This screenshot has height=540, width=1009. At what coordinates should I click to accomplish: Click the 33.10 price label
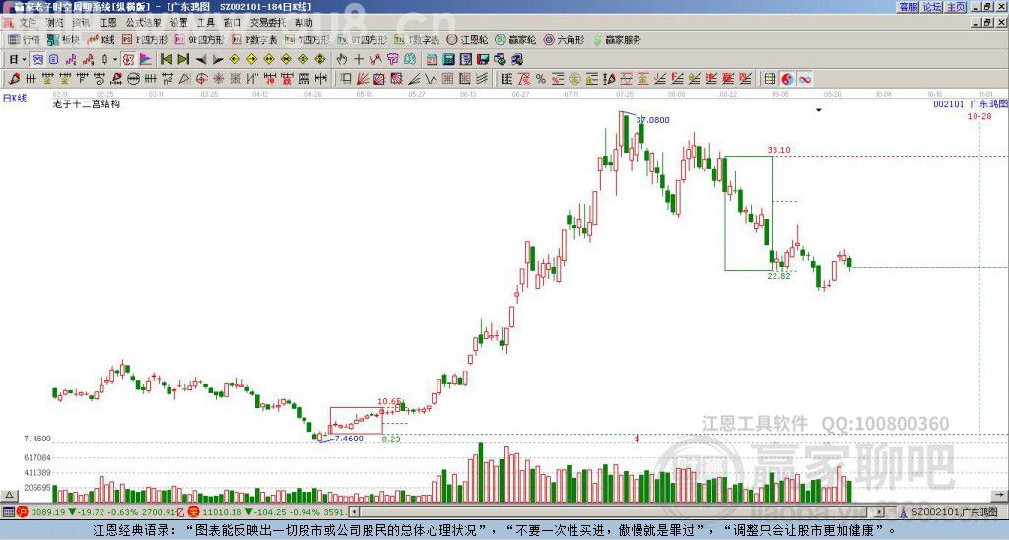[778, 150]
